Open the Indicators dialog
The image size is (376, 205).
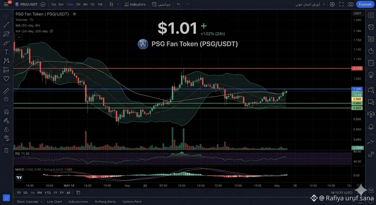pyautogui.click(x=135, y=4)
